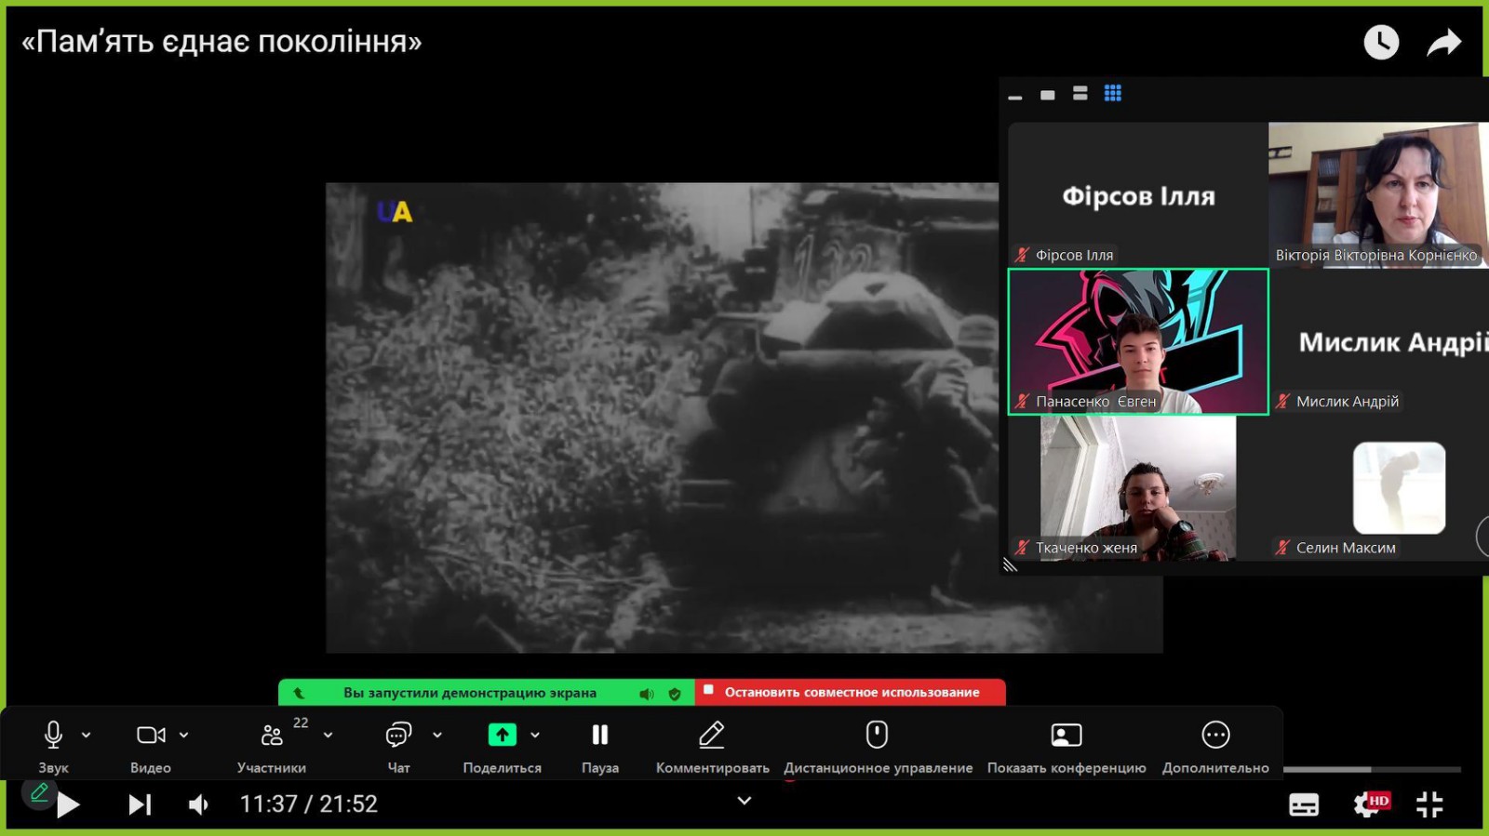Select Фірсов Ілля participant tile
The width and height of the screenshot is (1489, 836).
click(1138, 195)
